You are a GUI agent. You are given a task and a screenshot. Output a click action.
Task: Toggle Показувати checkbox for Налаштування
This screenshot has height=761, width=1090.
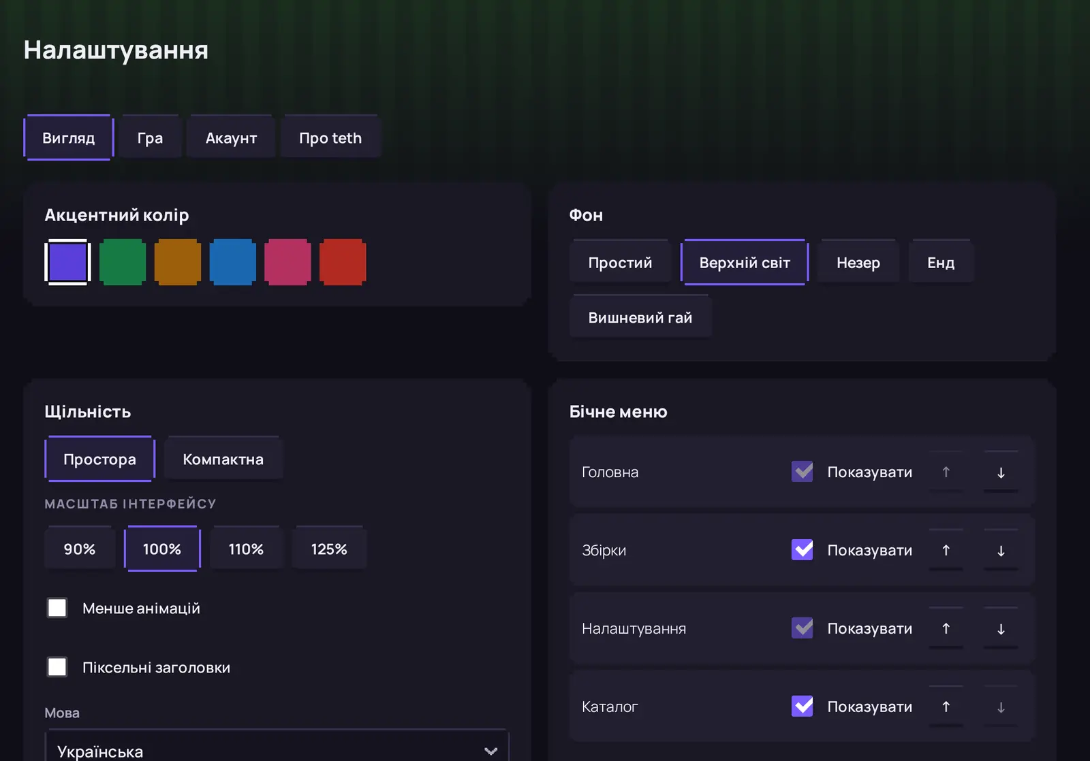point(803,628)
